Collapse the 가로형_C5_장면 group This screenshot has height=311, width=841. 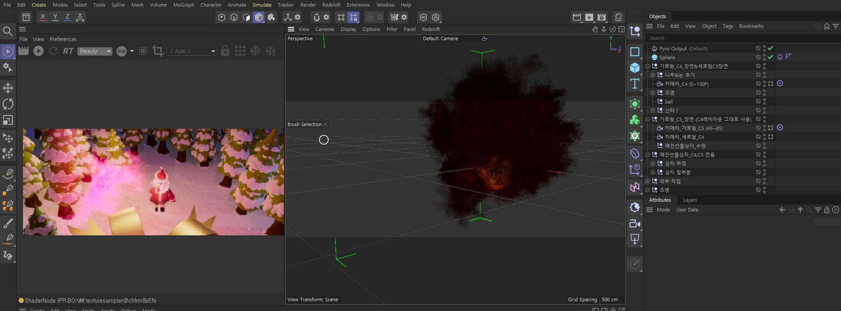(647, 119)
